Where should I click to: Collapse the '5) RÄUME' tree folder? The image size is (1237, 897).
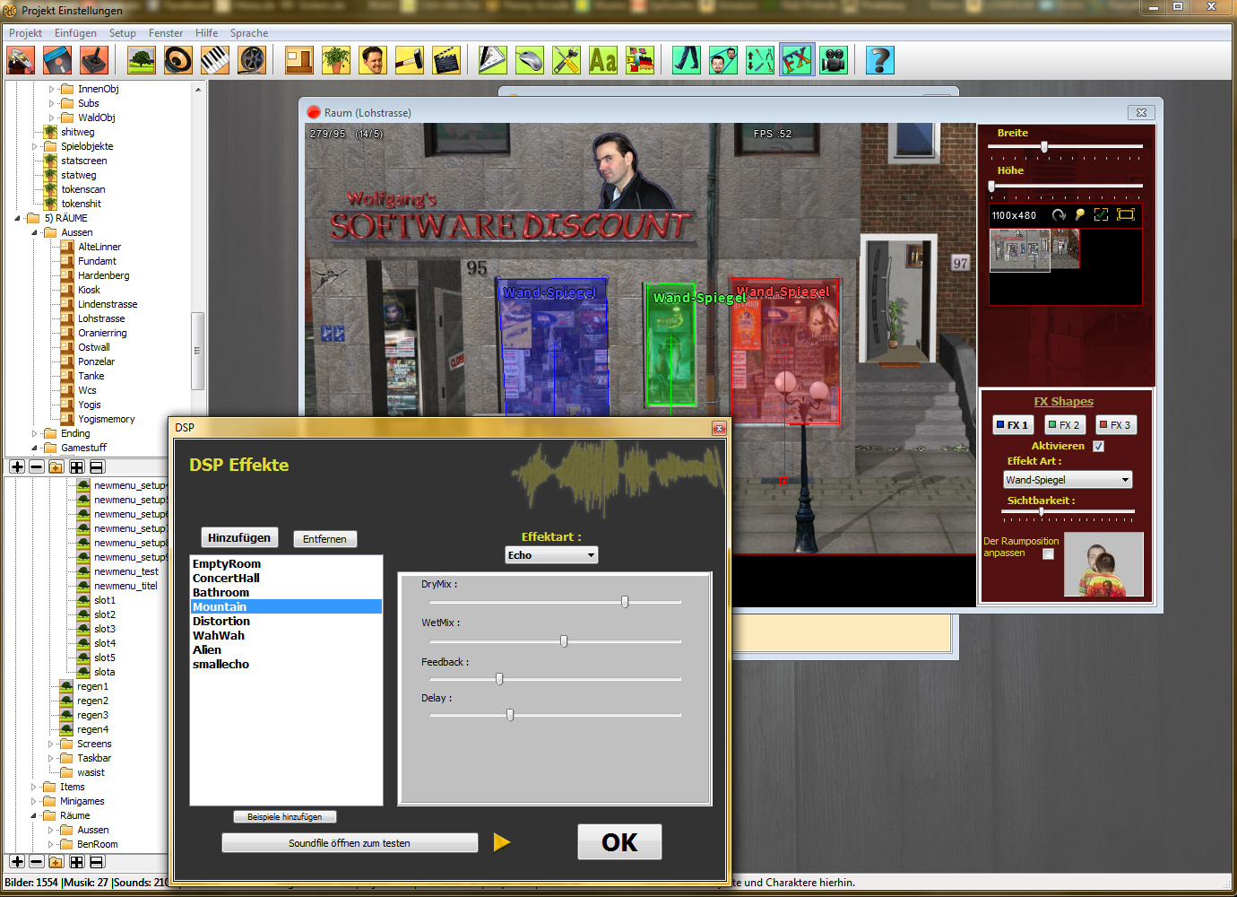tap(18, 218)
